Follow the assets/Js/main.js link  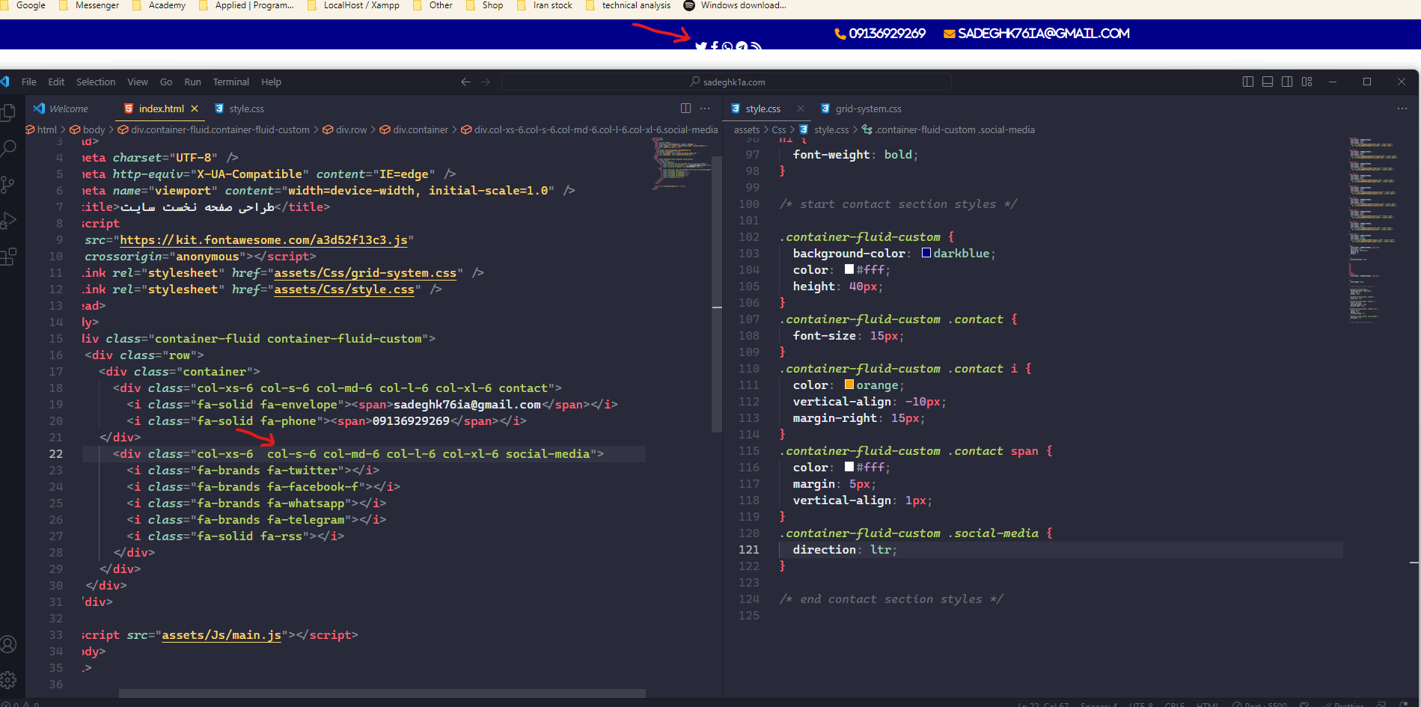(221, 635)
